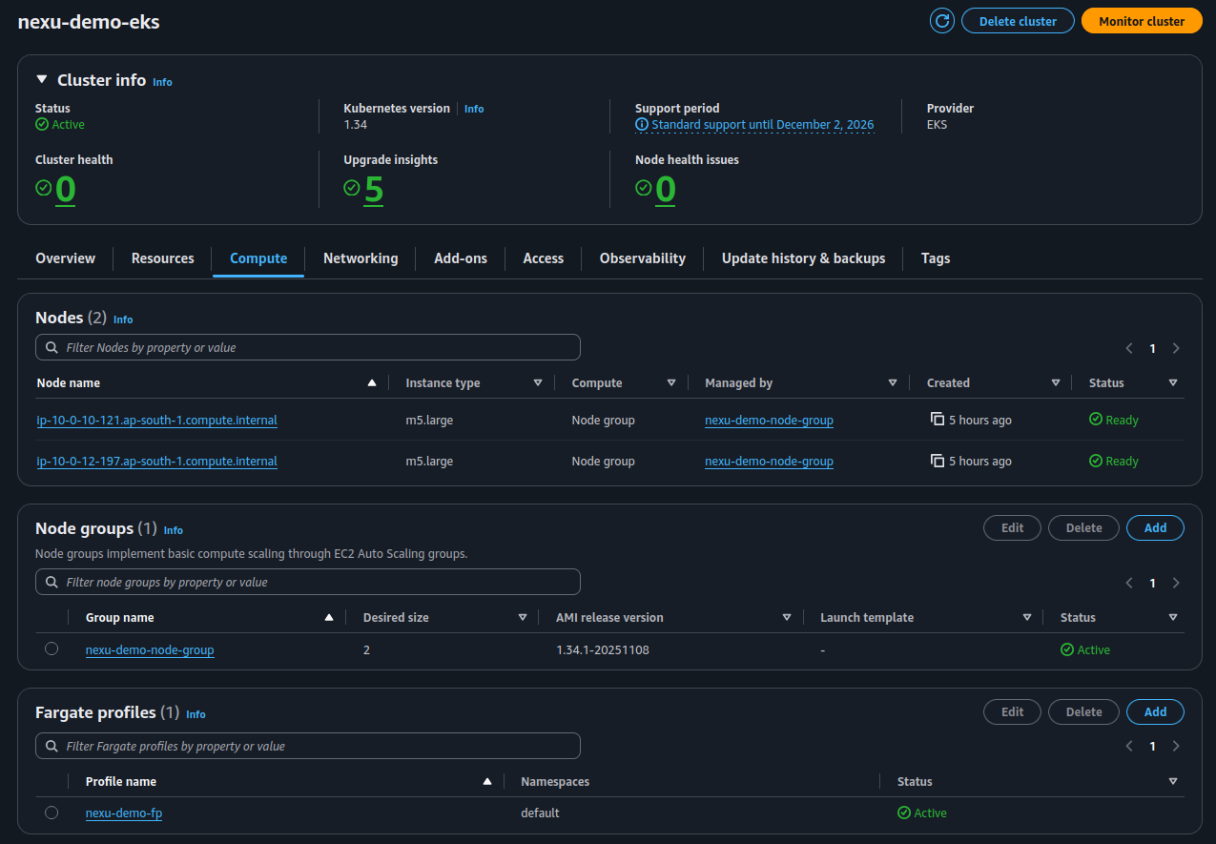Click the Info icon next to Kubernetes version

coord(474,108)
